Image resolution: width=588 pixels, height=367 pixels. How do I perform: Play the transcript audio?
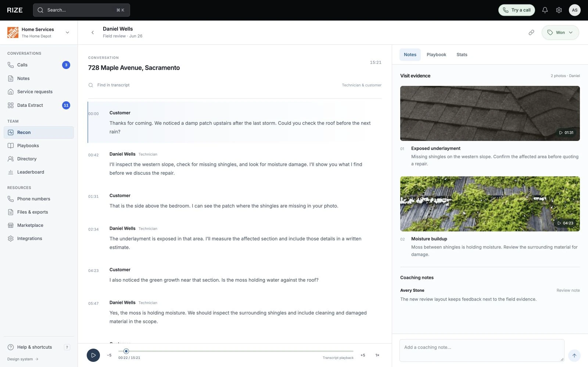[93, 355]
